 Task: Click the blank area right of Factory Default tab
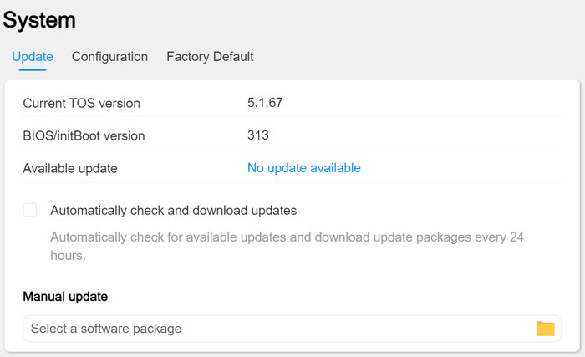pyautogui.click(x=418, y=57)
